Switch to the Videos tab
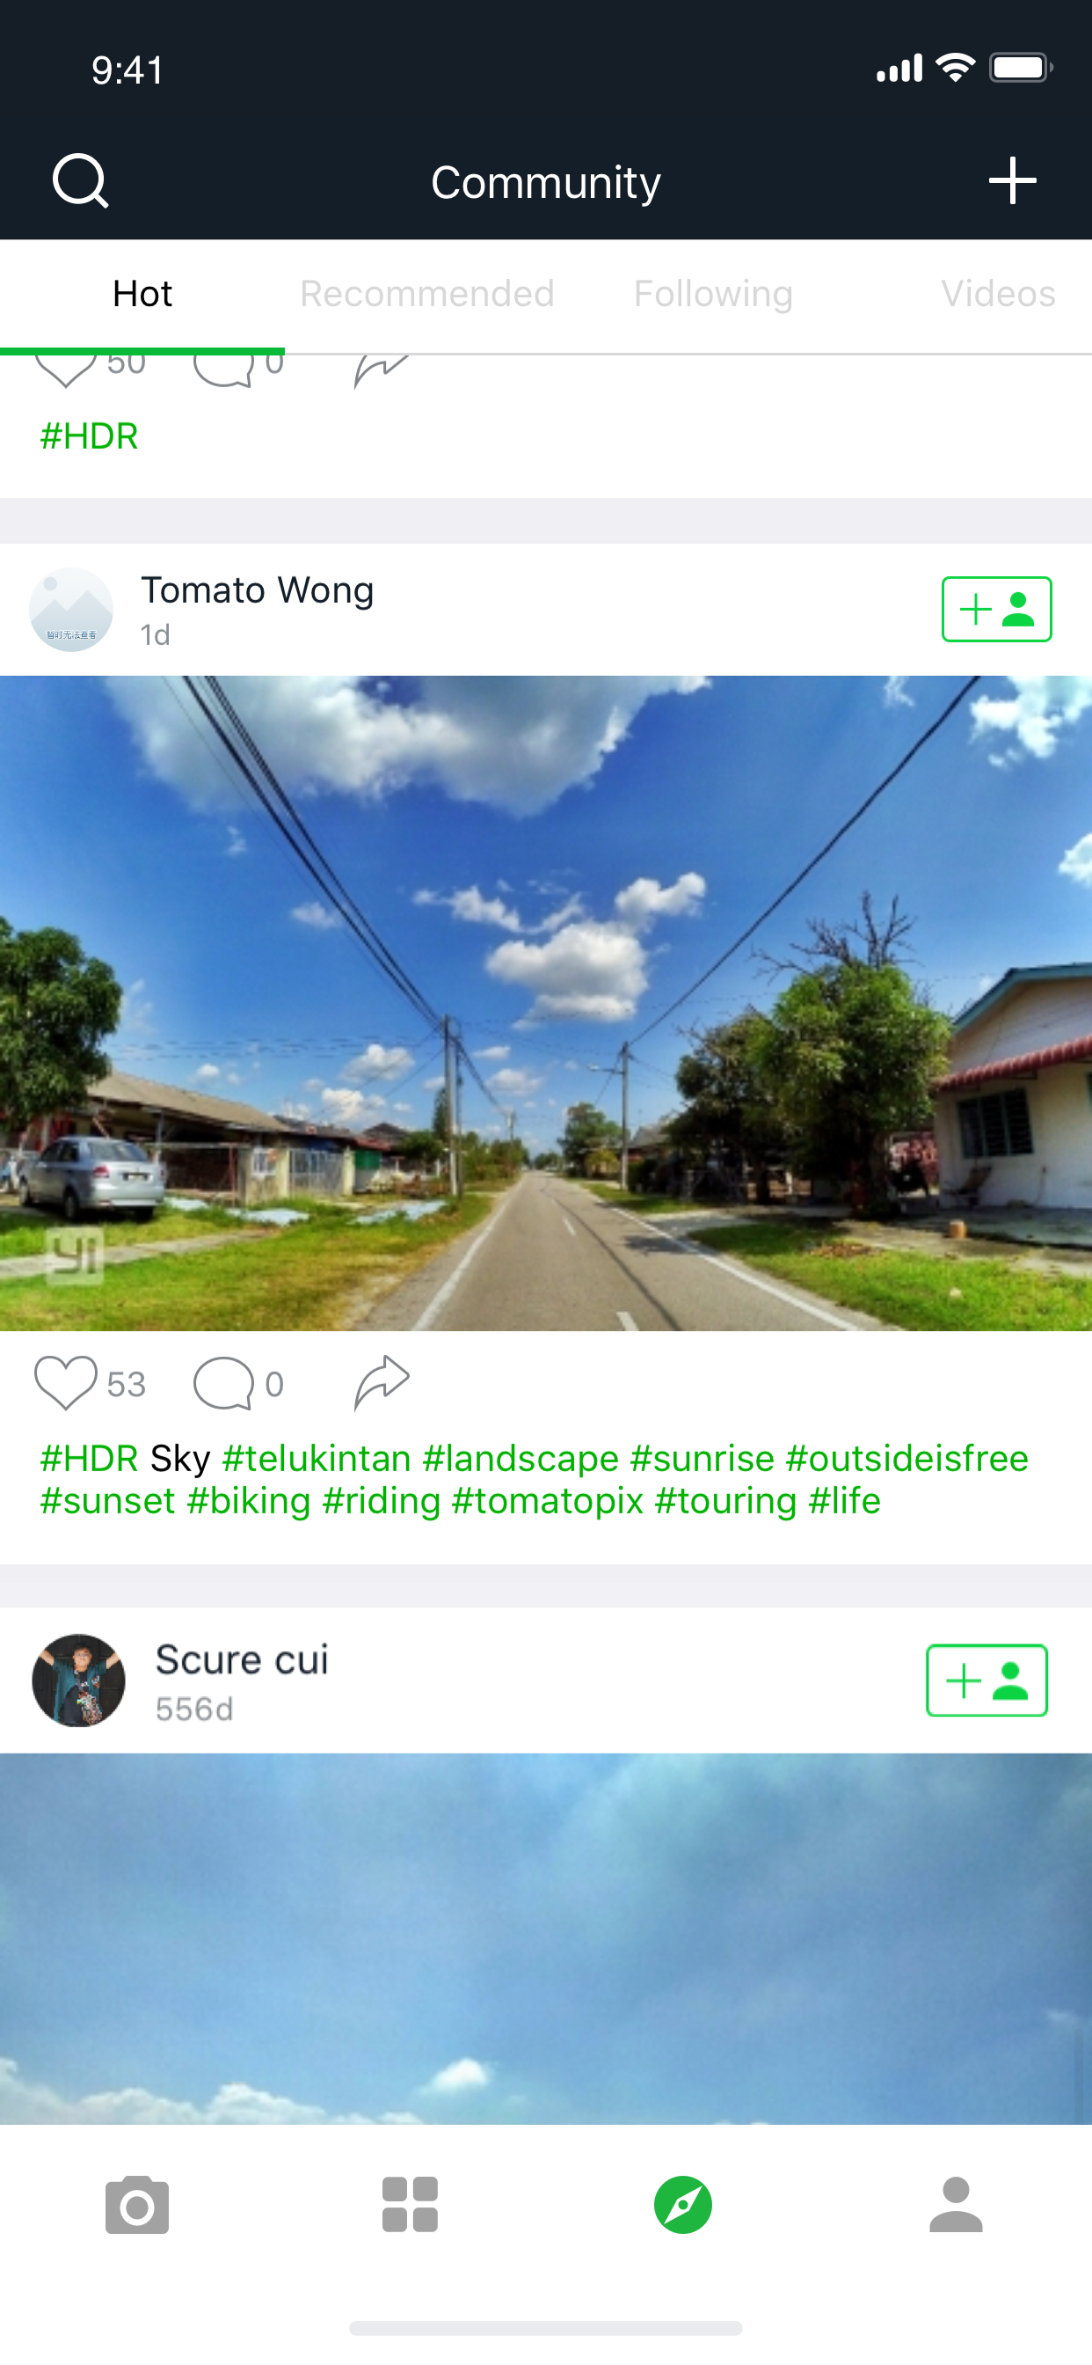 click(997, 294)
